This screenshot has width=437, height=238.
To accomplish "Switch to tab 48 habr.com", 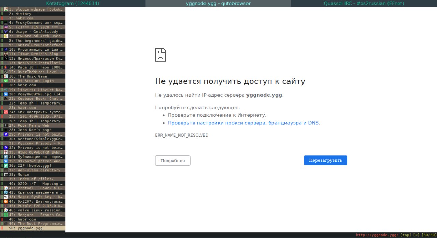I will coord(33,219).
